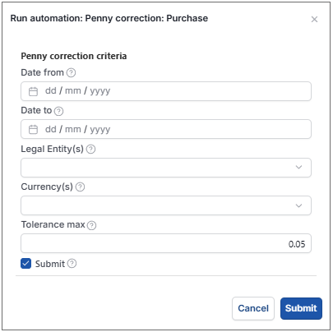
Task: Expand the Currency(s) dropdown
Action: point(166,205)
